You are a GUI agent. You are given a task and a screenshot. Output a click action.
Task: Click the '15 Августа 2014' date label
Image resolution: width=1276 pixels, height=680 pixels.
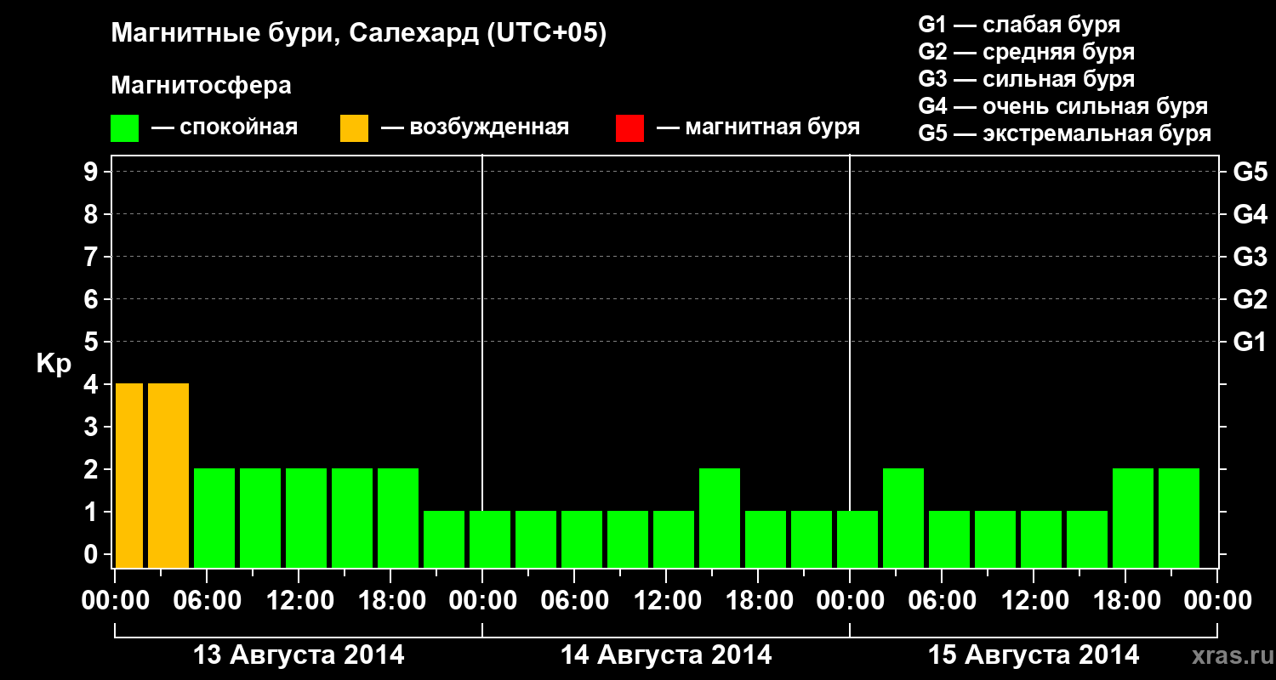1034,655
